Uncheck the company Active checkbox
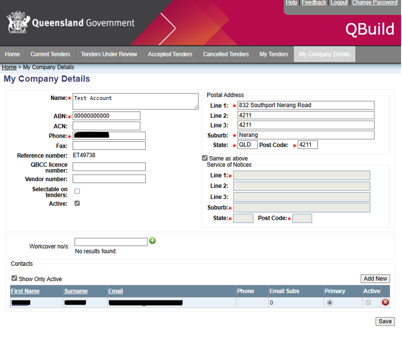 pyautogui.click(x=77, y=204)
